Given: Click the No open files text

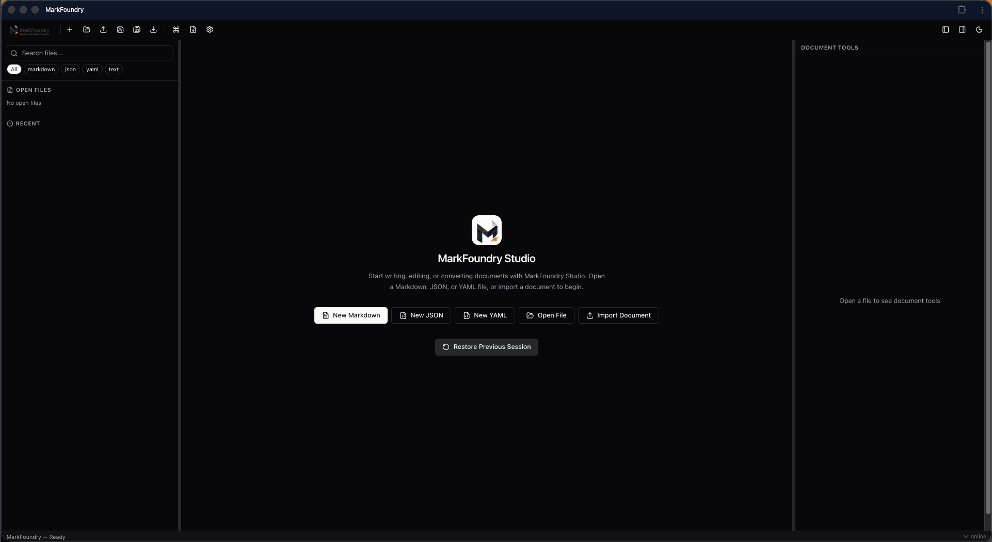Looking at the screenshot, I should pyautogui.click(x=24, y=103).
